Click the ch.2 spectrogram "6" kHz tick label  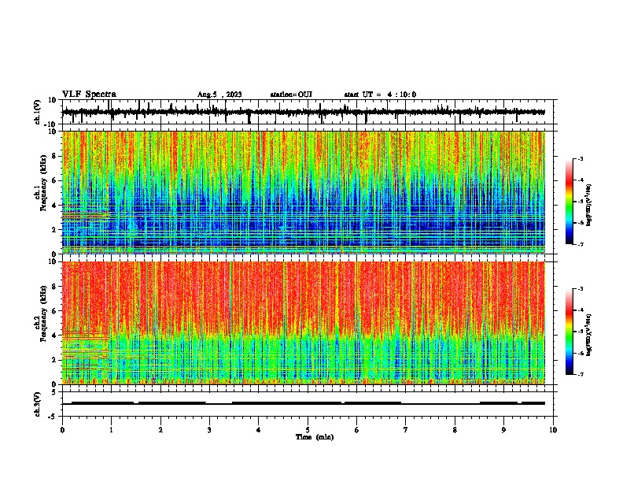point(54,311)
